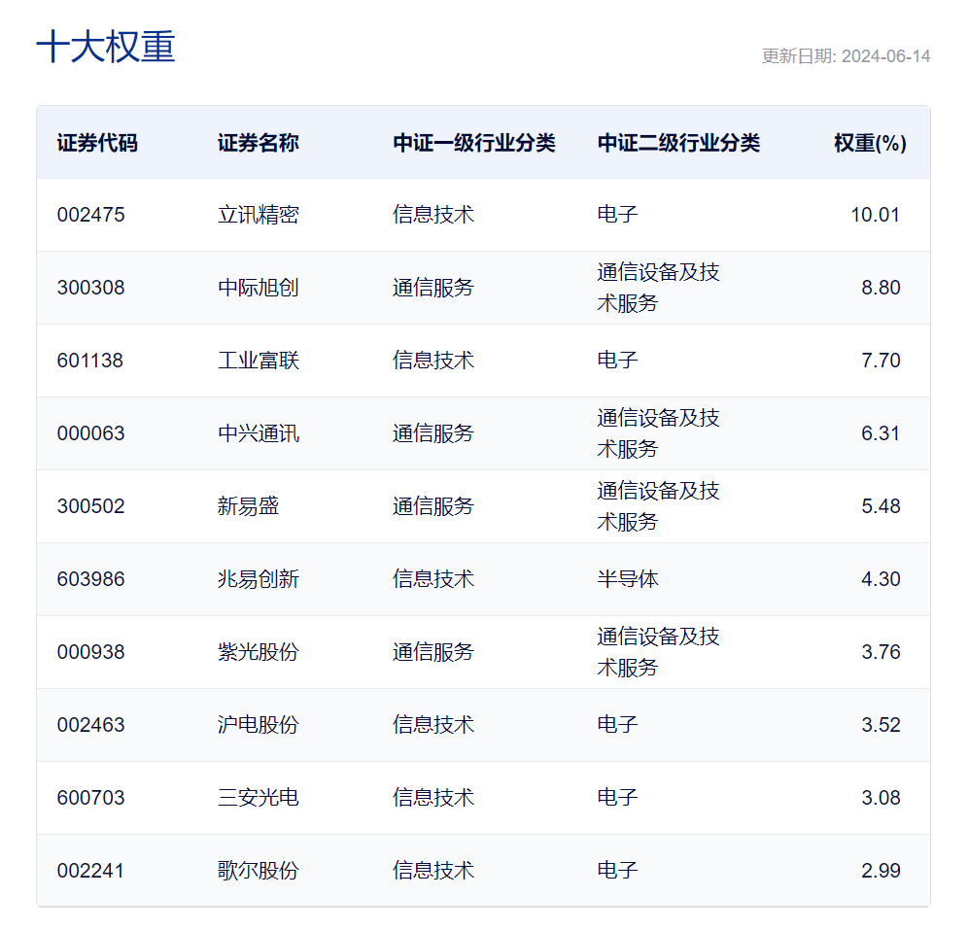
Task: Click 电子 in the 歌尔股份 row
Action: (617, 871)
